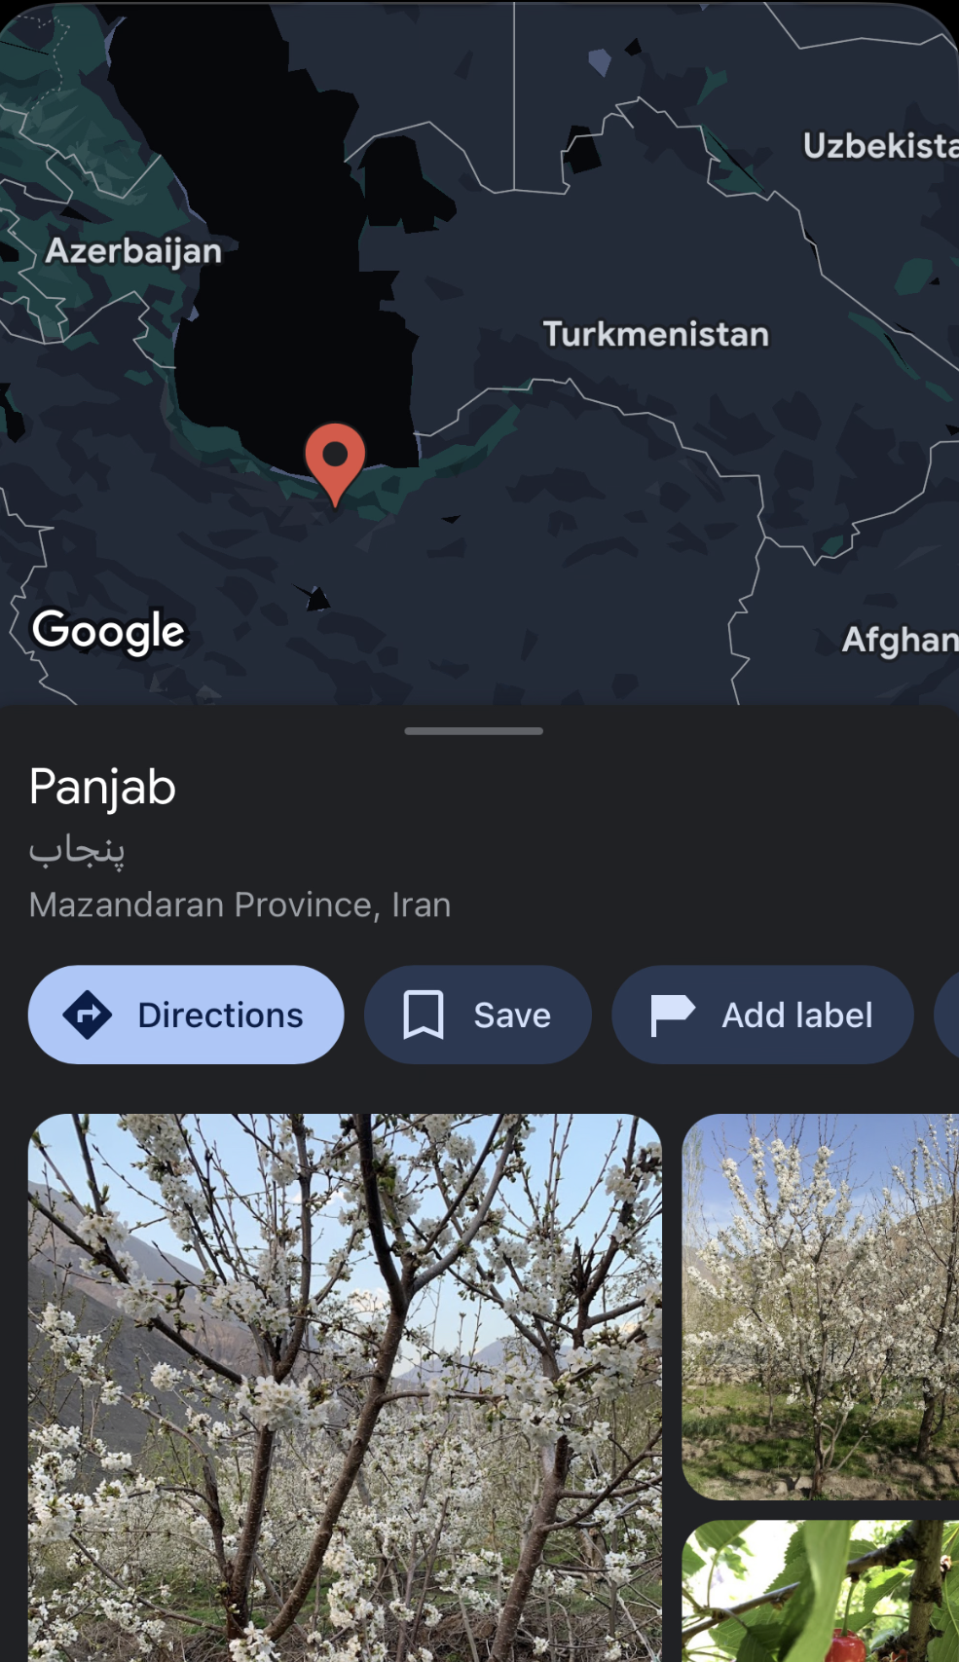This screenshot has width=959, height=1662.
Task: Add label to Panjab
Action: pos(762,1015)
